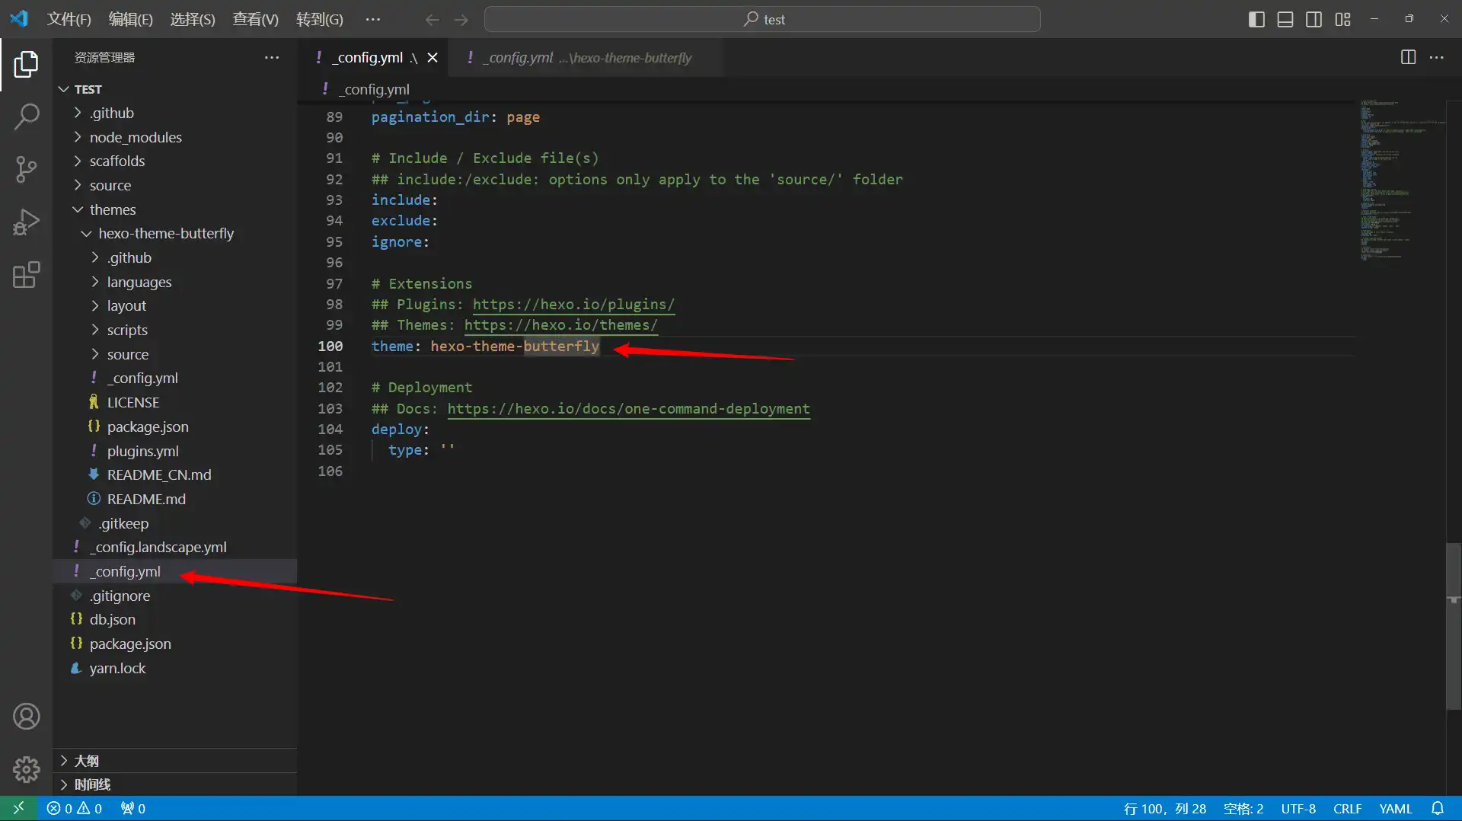Image resolution: width=1462 pixels, height=821 pixels.
Task: Toggle the bottom panel layout button
Action: point(1285,19)
